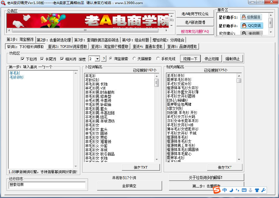The height and width of the screenshot is (198, 279).
Task: Toggle the 长尾词 checkbox
Action: (42, 59)
